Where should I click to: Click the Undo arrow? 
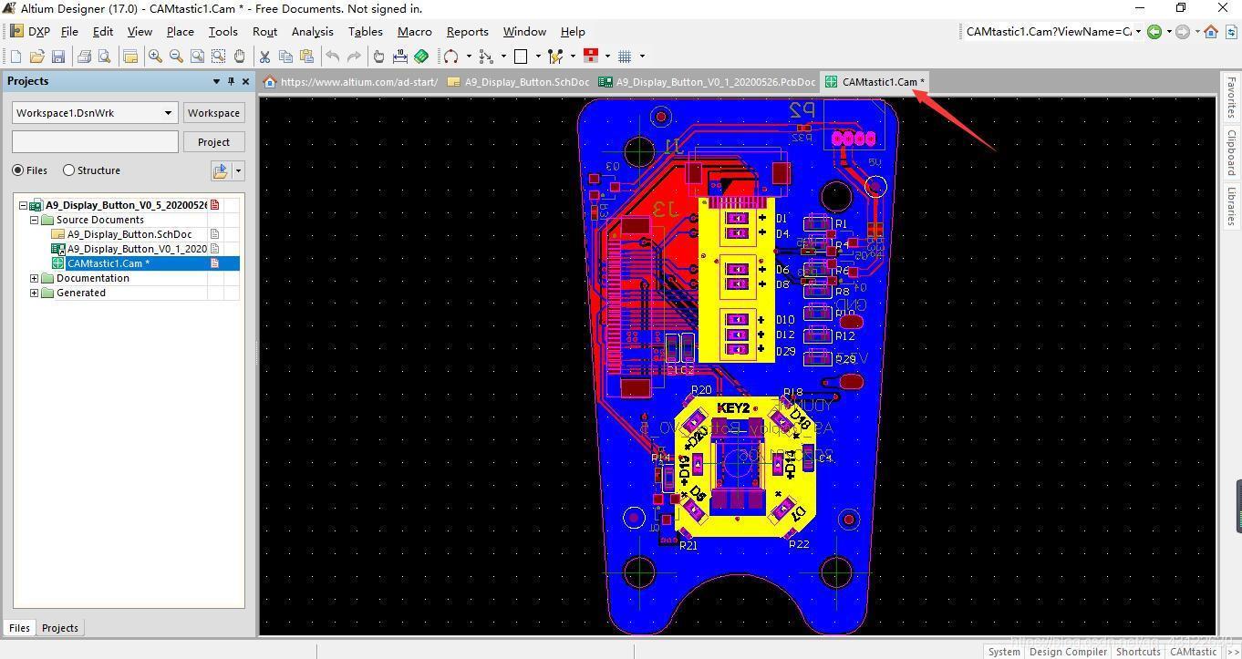(333, 57)
